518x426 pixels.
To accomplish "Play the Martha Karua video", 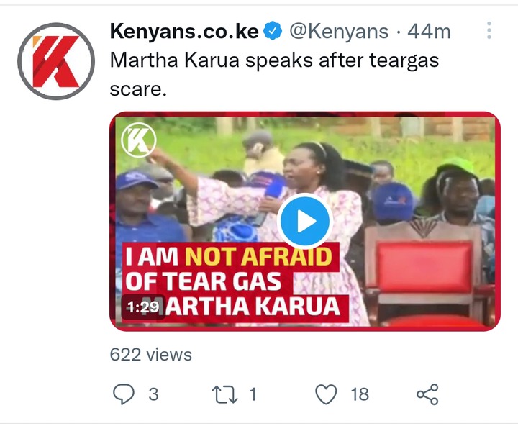I will coord(305,221).
